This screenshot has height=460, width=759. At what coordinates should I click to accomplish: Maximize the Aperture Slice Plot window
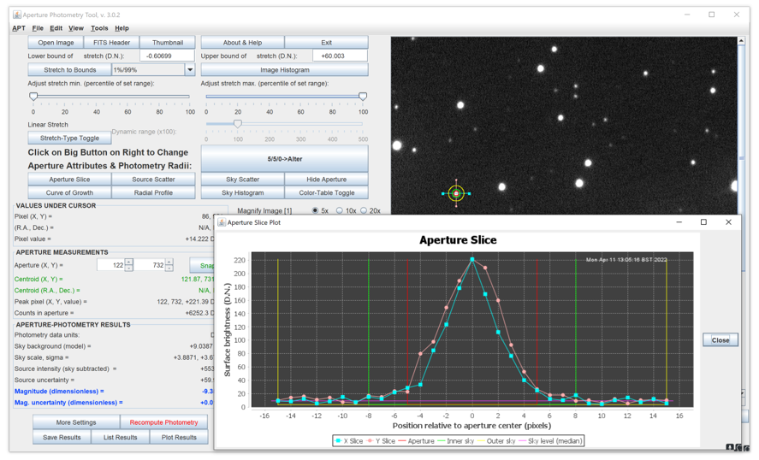tap(703, 222)
